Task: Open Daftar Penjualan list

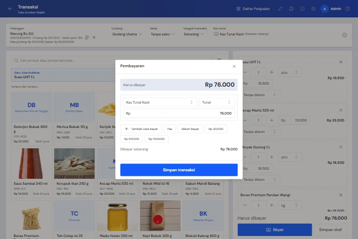Action: click(253, 8)
